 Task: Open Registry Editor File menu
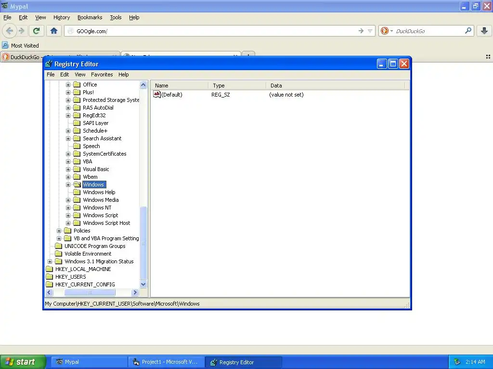point(51,74)
